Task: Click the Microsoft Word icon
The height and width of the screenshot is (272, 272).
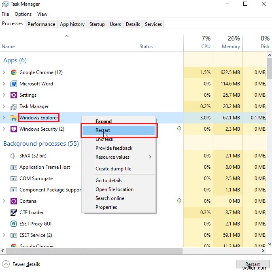Action: 13,84
